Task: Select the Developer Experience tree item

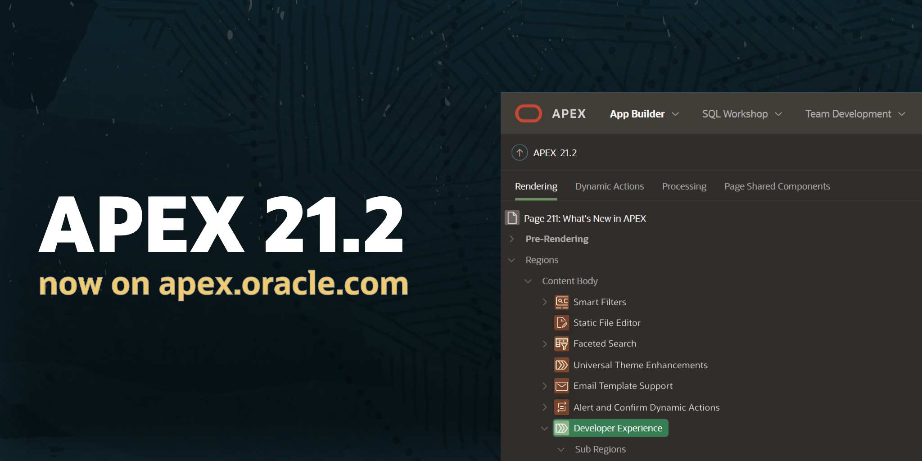Action: (617, 428)
